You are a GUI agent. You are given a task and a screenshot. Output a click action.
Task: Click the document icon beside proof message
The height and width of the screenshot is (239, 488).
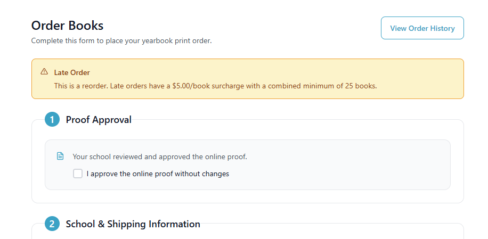point(60,156)
